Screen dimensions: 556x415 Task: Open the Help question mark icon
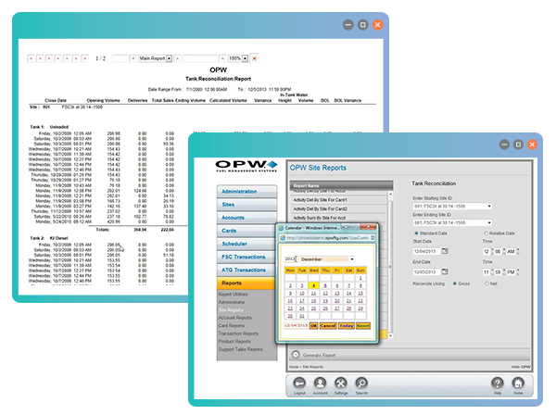(x=497, y=384)
